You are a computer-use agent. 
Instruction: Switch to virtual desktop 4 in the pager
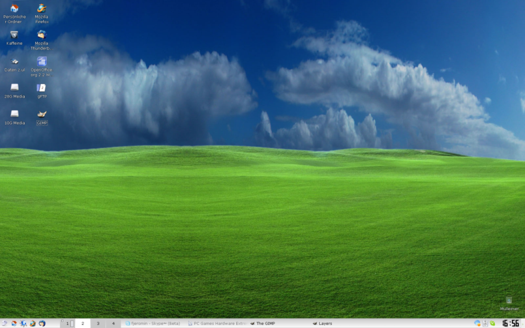[113, 323]
